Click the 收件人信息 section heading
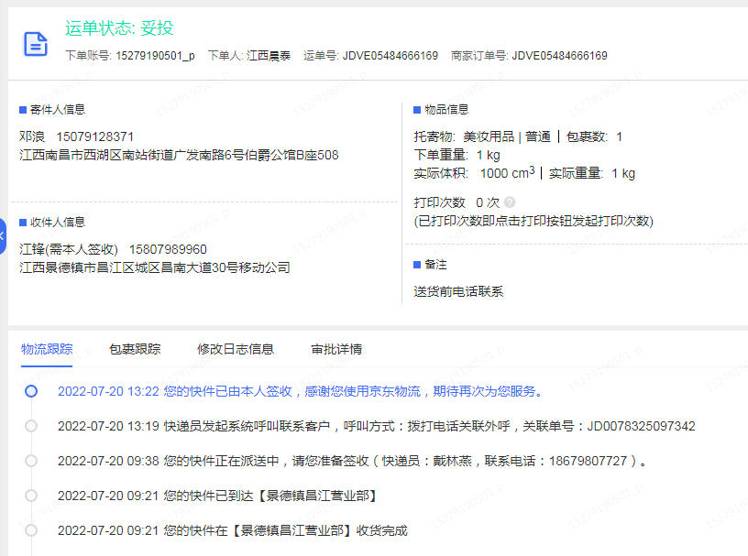 (57, 223)
